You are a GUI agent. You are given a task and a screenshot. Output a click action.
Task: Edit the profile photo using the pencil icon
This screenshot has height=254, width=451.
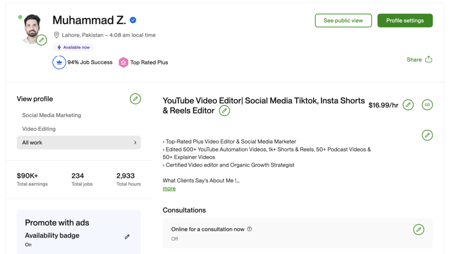point(41,40)
